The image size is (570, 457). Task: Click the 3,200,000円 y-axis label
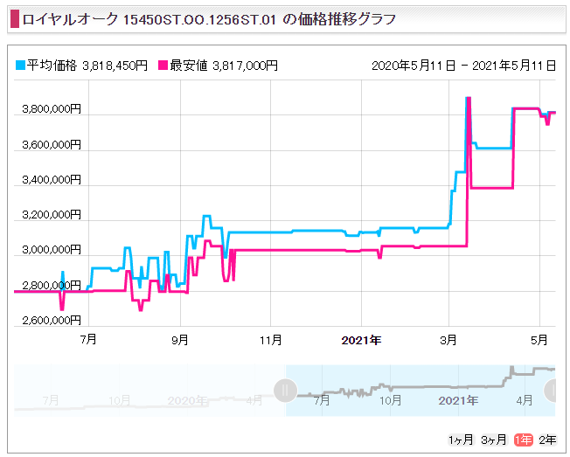pos(52,214)
